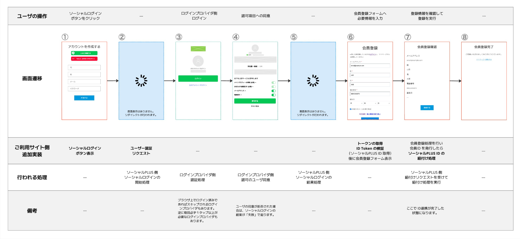The height and width of the screenshot is (239, 520).
Task: Click the green ログイン button in step 3
Action: coord(198,79)
